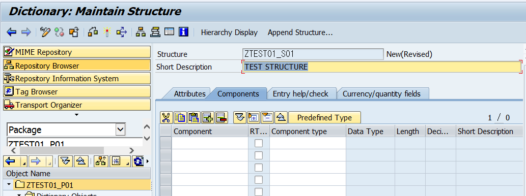Tick the second row's RTy checkbox
The height and width of the screenshot is (196, 526).
259,155
